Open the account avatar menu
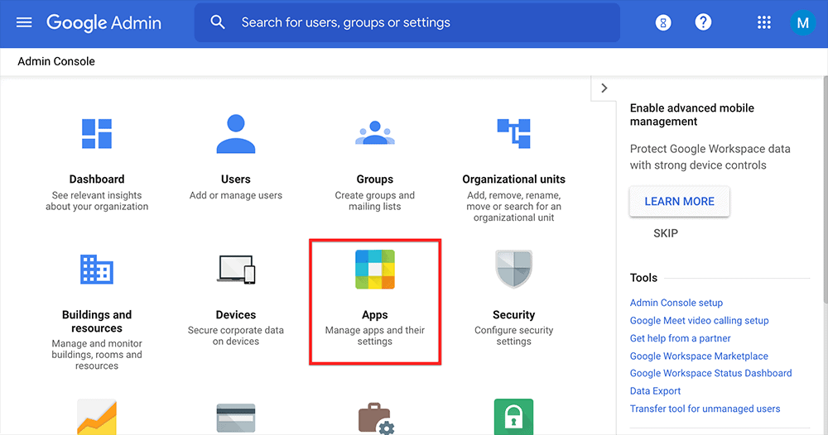 [802, 23]
